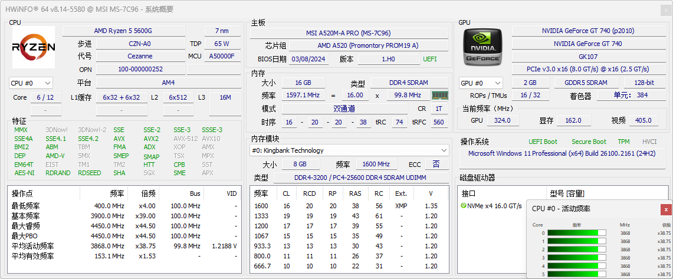Click the NVIDIA GeForce logo image

483,47
